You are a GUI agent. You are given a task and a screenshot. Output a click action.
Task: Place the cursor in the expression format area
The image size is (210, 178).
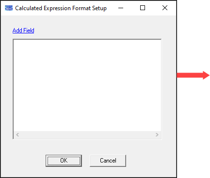87,85
